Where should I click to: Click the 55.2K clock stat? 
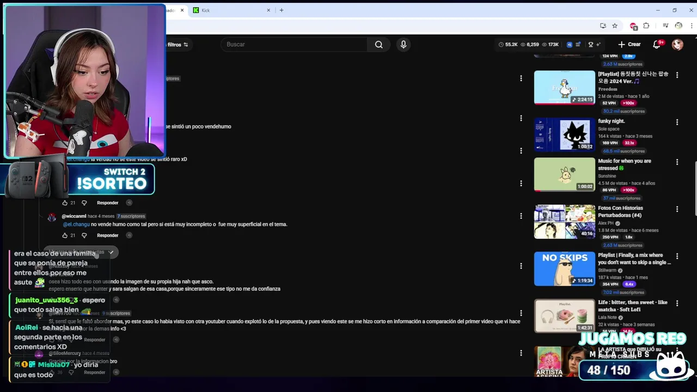(508, 45)
